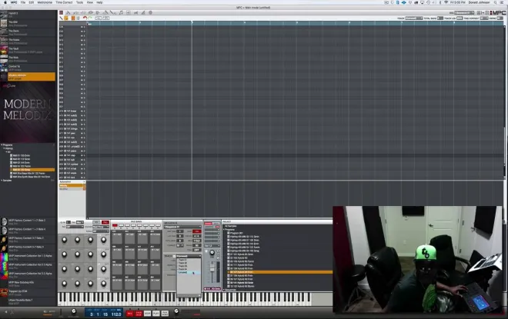The width and height of the screenshot is (508, 319).
Task: Select The 809 expansion thumbnail
Action: tap(4, 24)
